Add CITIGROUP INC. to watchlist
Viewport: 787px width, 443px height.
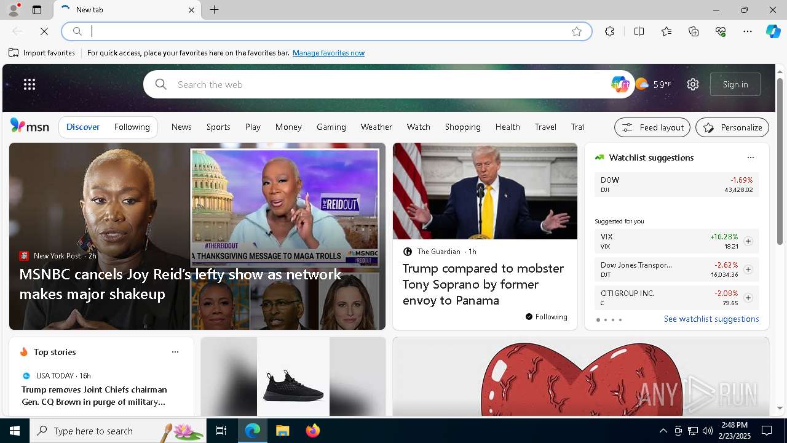coord(748,298)
